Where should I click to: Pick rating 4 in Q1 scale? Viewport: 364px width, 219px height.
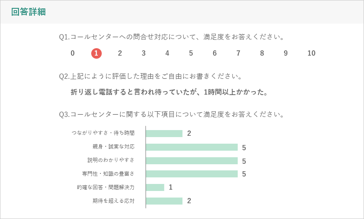167,53
